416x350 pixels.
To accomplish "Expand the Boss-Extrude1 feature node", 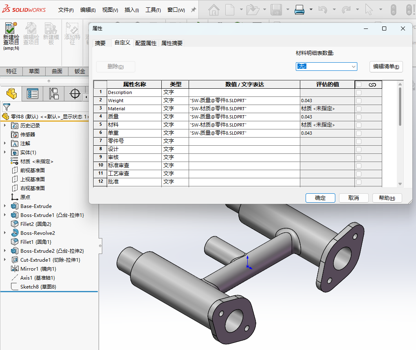I will pyautogui.click(x=5, y=215).
